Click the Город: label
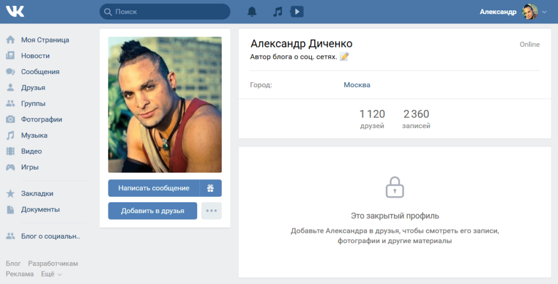 [261, 85]
